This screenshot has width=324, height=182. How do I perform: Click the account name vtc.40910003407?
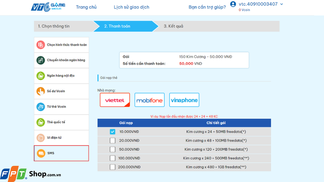point(258,4)
